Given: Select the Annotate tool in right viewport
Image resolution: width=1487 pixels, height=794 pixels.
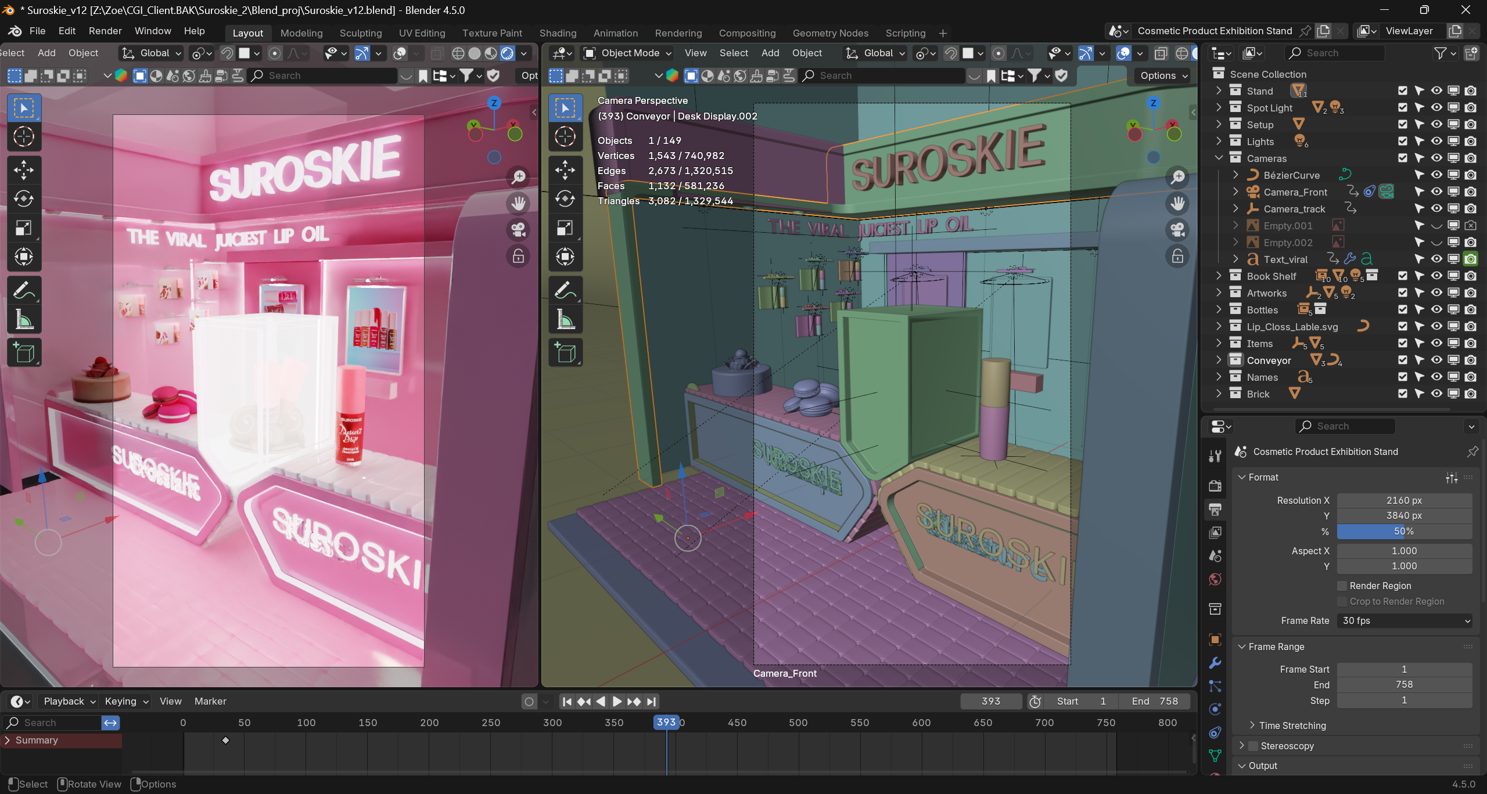Looking at the screenshot, I should click(565, 290).
